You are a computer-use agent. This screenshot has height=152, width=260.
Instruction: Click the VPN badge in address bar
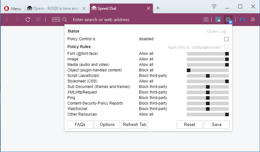click(56, 19)
